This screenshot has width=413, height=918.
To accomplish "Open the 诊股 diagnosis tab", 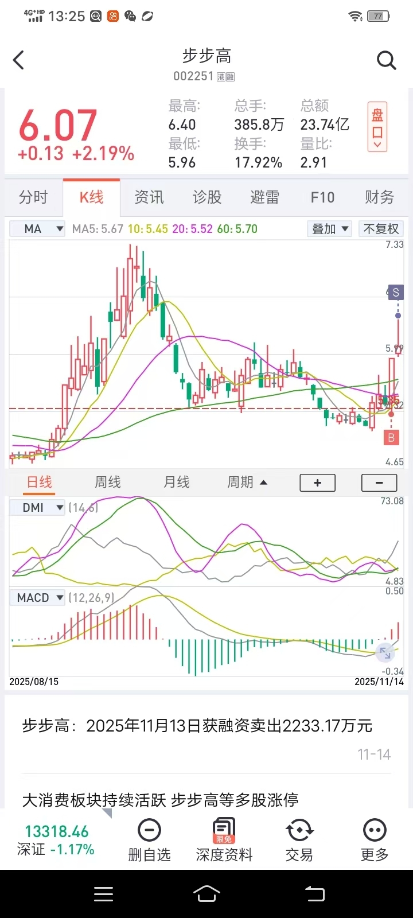I will click(207, 197).
